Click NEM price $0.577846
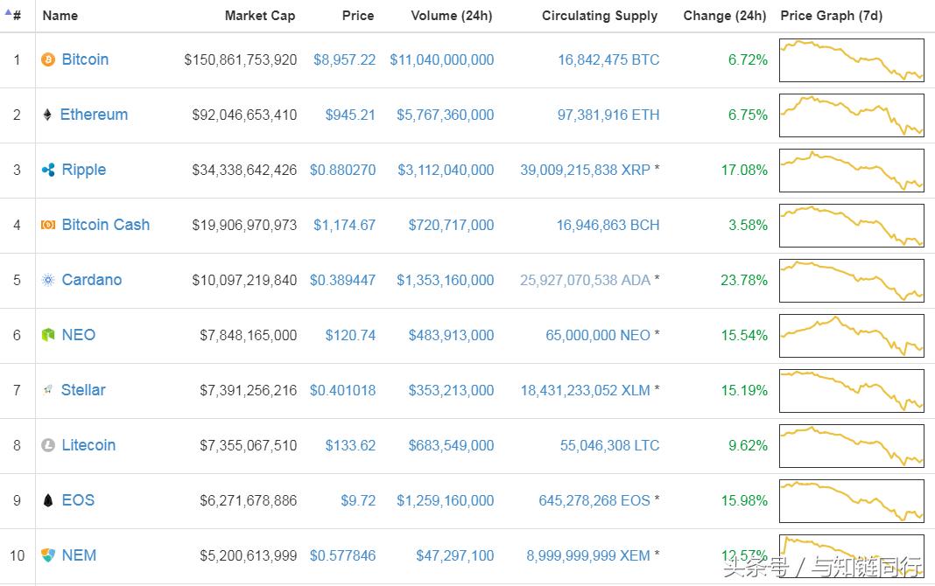 click(343, 555)
